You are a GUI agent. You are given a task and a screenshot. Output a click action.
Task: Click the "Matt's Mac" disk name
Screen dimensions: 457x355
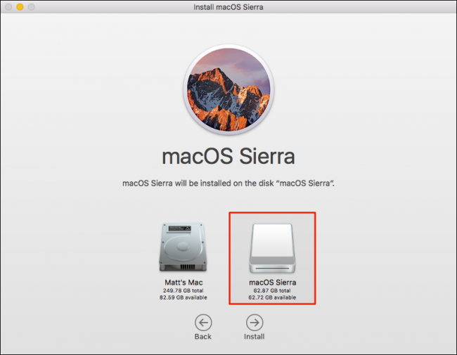(x=184, y=282)
